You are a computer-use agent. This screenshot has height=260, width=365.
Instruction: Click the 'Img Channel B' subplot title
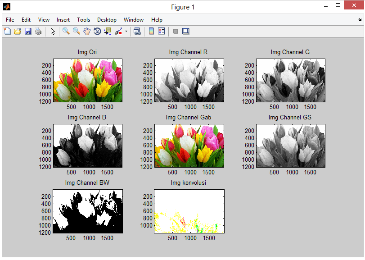pyautogui.click(x=87, y=117)
